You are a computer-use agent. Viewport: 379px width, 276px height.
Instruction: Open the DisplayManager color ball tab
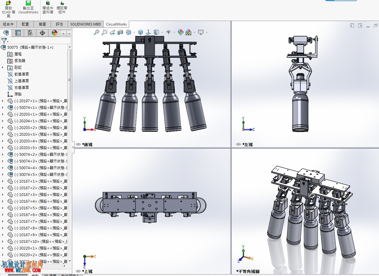55,33
